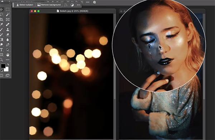Select the Gradient tool
Image resolution: width=215 pixels, height=140 pixels.
click(1, 40)
